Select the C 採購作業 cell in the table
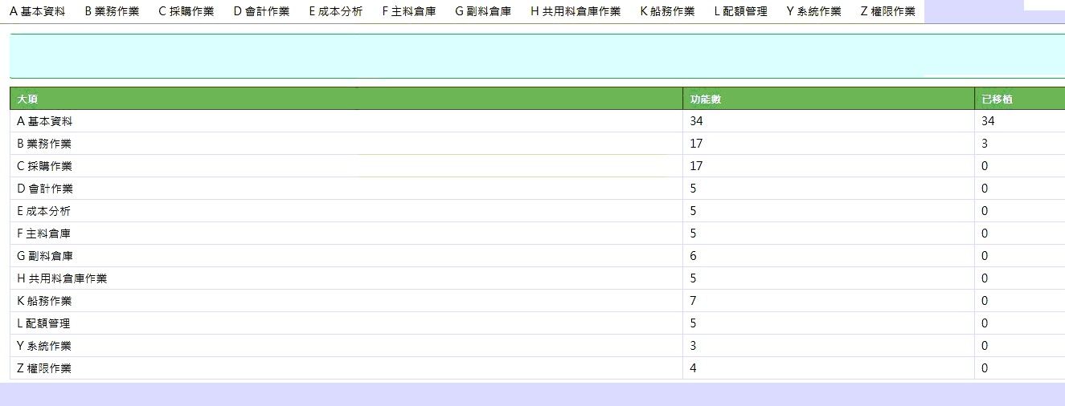Viewport: 1065px width, 406px height. tap(346, 166)
